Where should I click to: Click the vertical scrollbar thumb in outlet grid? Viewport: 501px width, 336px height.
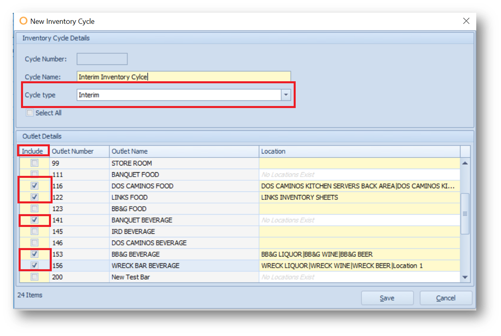pyautogui.click(x=465, y=214)
